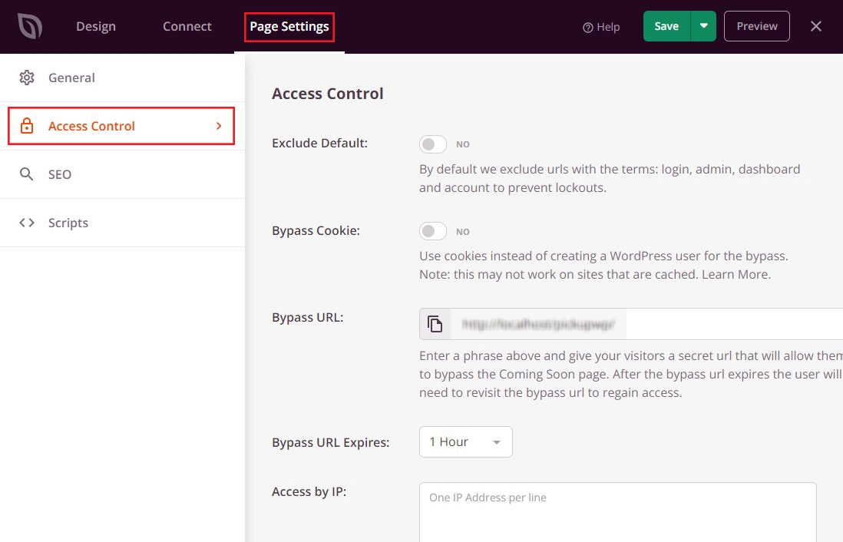Switch to the Design tab
Viewport: 843px width, 542px height.
click(x=96, y=26)
